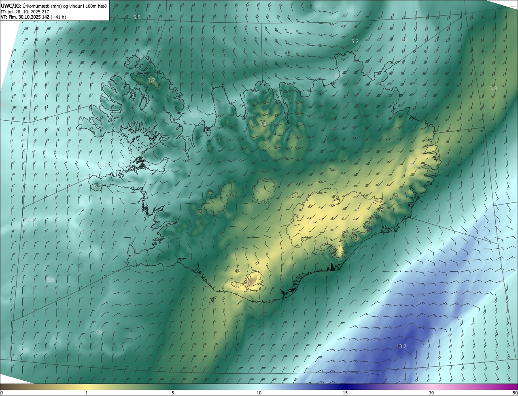Image resolution: width=518 pixels, height=396 pixels.
Task: Click the UWC/IG Úrkomumætti title line
Action: click(x=54, y=6)
